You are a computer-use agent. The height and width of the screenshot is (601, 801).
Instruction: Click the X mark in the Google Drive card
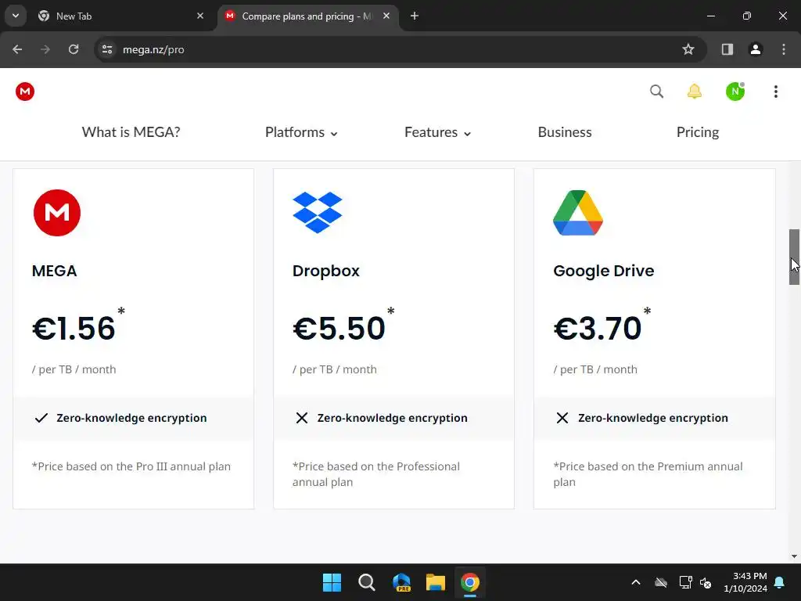pos(562,418)
